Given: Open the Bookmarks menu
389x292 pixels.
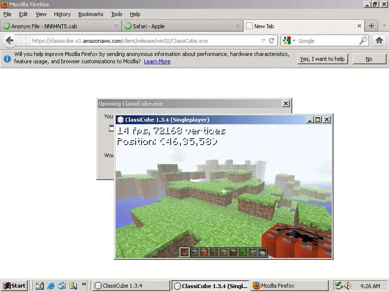Looking at the screenshot, I should [x=91, y=14].
